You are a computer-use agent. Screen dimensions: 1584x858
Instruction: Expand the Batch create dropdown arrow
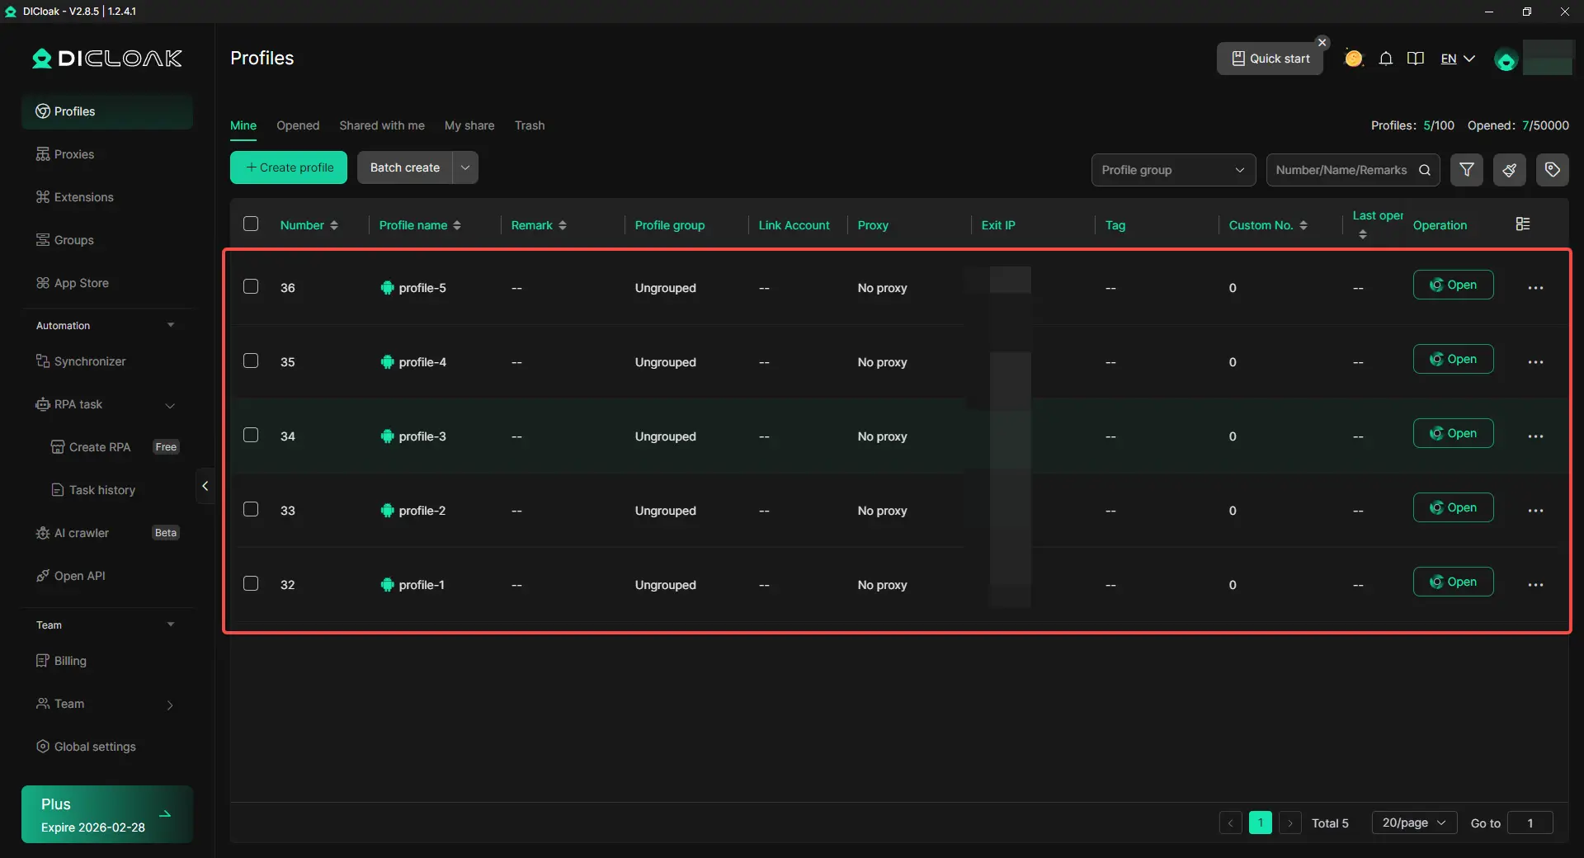click(465, 167)
